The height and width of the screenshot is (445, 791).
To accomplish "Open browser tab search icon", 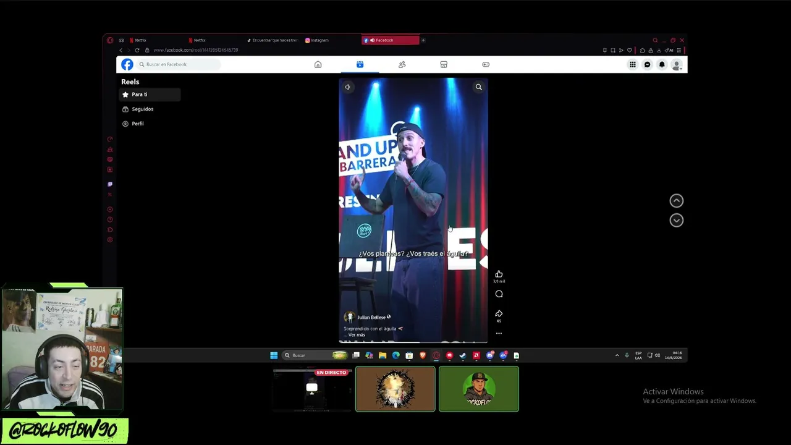I will [655, 40].
